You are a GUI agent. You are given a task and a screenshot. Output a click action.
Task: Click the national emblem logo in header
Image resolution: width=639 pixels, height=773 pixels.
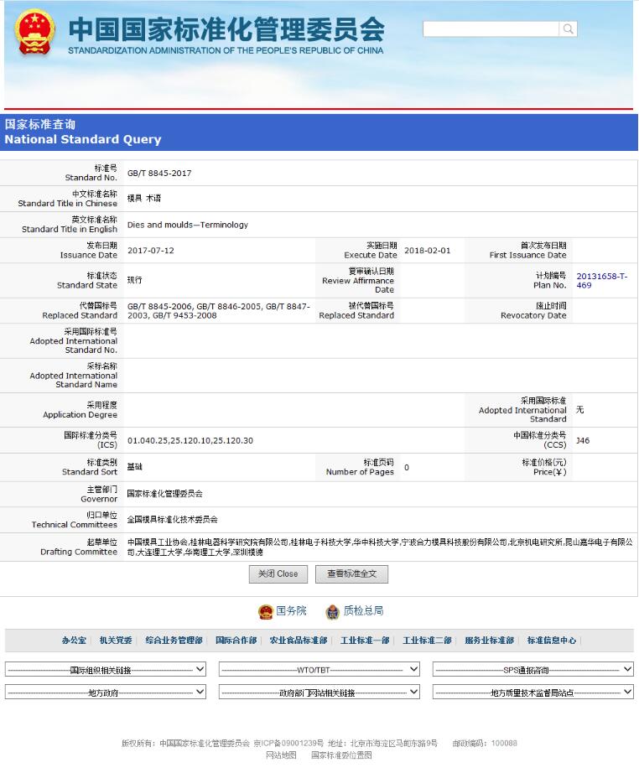[35, 33]
